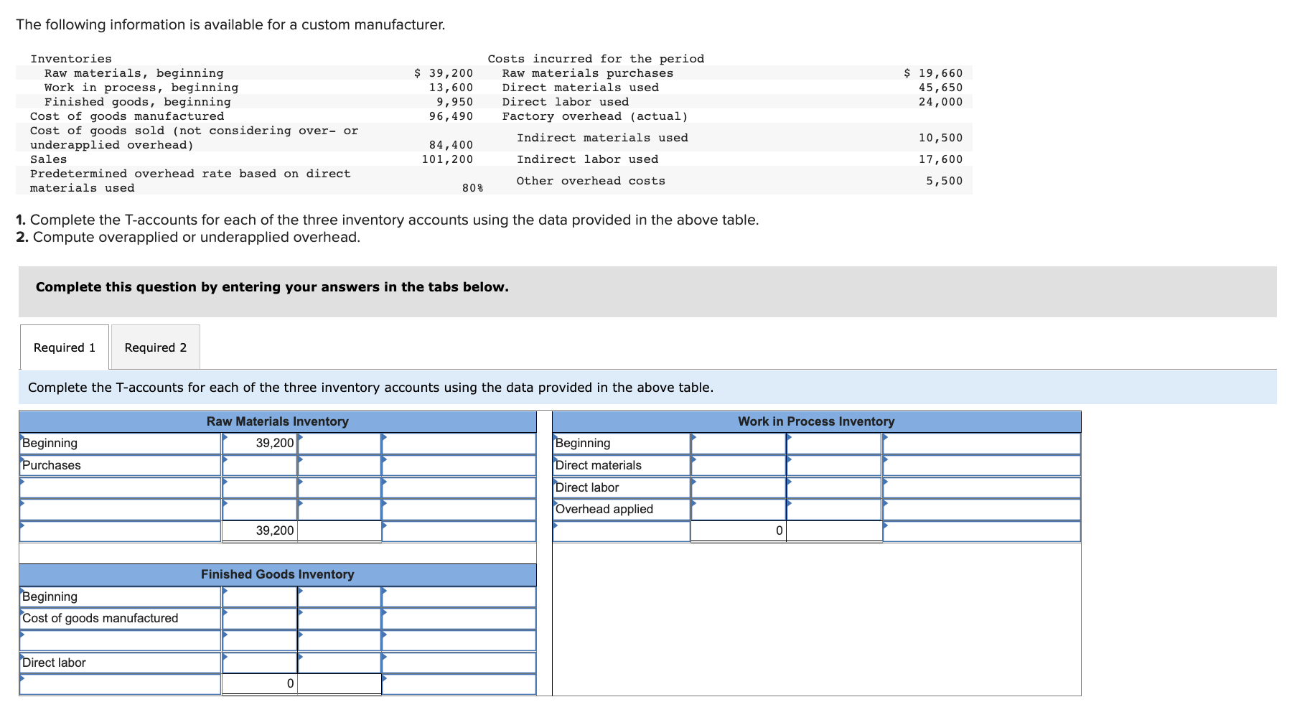
Task: Select the Required 1 tab
Action: tap(65, 347)
